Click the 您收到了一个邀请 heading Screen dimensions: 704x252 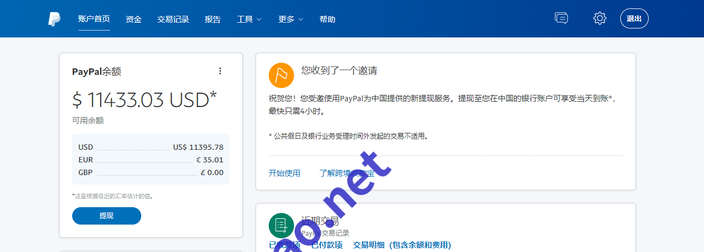pos(339,71)
